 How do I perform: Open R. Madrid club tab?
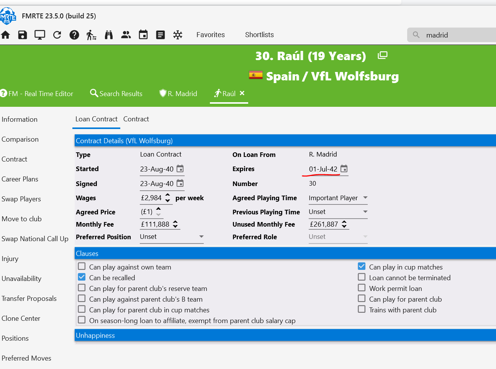click(x=178, y=94)
